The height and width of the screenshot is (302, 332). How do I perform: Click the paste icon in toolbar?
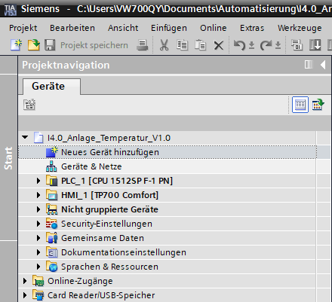[201, 45]
